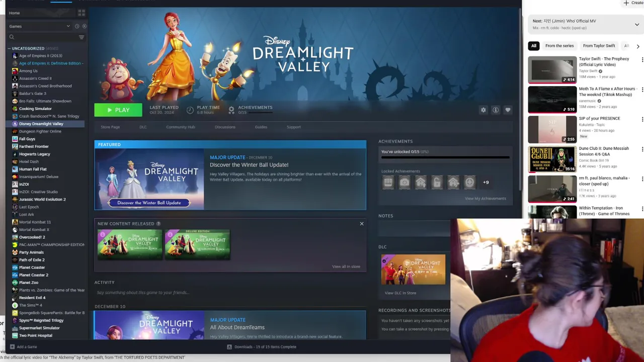Open the options menu for Moth To A Flame video
Screen dimensions: 644x362
(642, 89)
